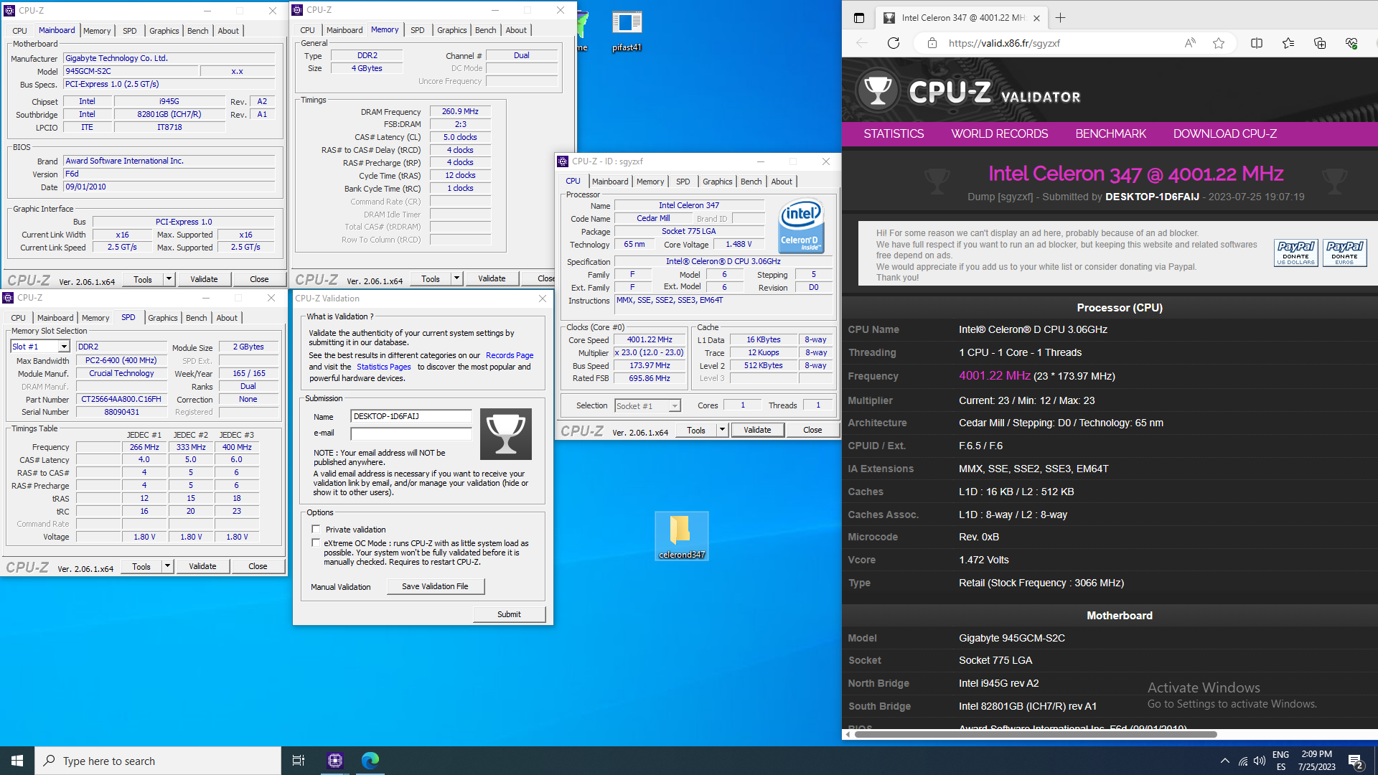Click the 4001.22 MHz core speed value
This screenshot has width=1378, height=775.
[x=650, y=339]
